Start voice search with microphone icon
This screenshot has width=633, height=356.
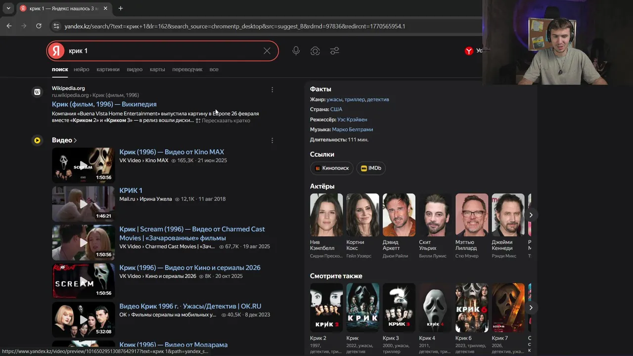pos(296,51)
